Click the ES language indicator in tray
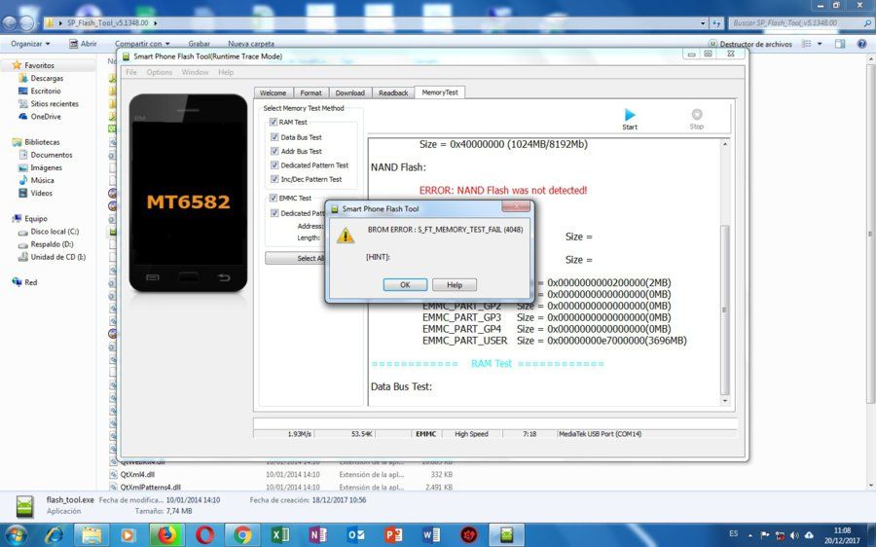This screenshot has width=876, height=547. (734, 534)
